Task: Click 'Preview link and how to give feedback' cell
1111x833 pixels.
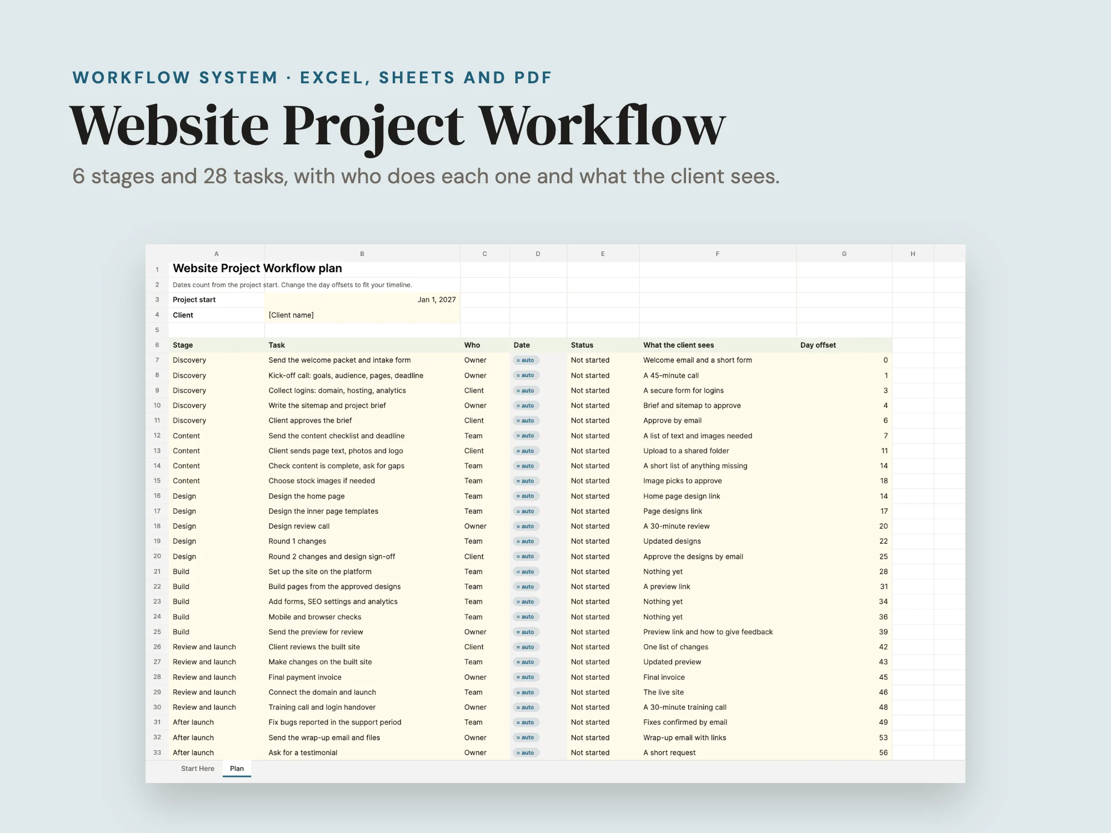Action: [x=718, y=632]
